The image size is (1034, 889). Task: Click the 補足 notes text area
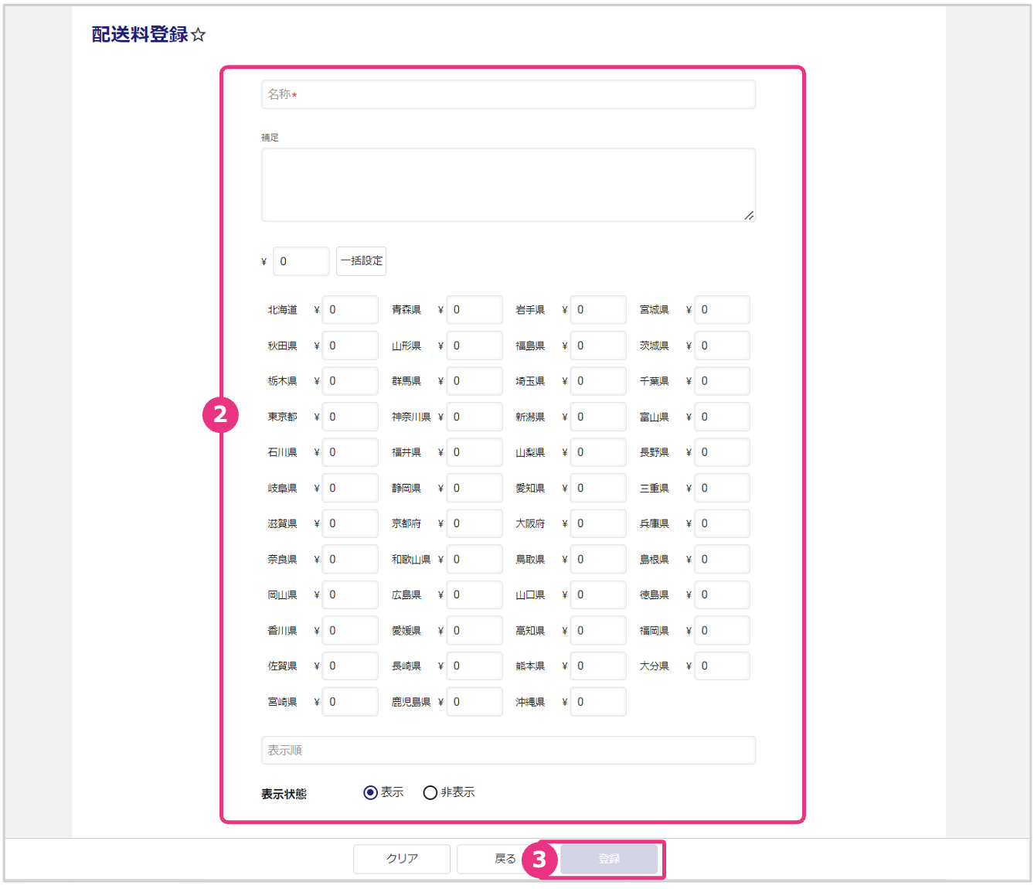(x=508, y=185)
